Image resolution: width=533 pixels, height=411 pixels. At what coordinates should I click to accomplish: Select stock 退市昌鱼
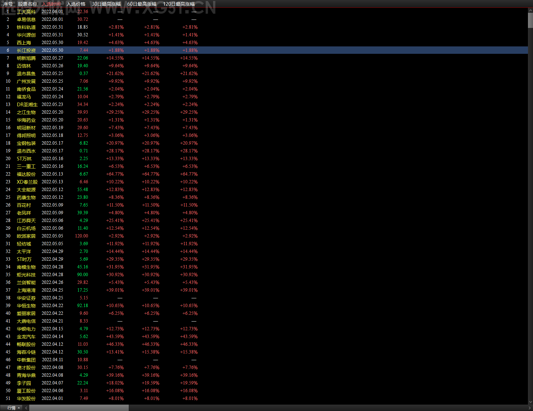[x=26, y=74]
